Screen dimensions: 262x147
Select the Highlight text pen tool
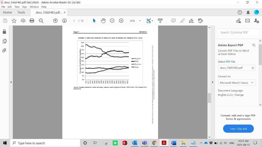(182, 21)
